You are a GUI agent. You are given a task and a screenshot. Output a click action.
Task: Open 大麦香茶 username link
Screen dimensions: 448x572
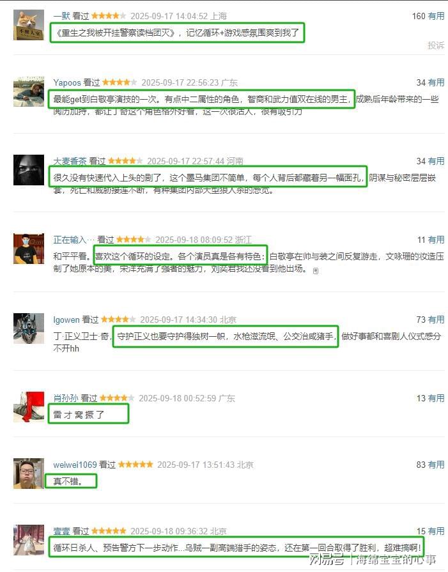[70, 161]
